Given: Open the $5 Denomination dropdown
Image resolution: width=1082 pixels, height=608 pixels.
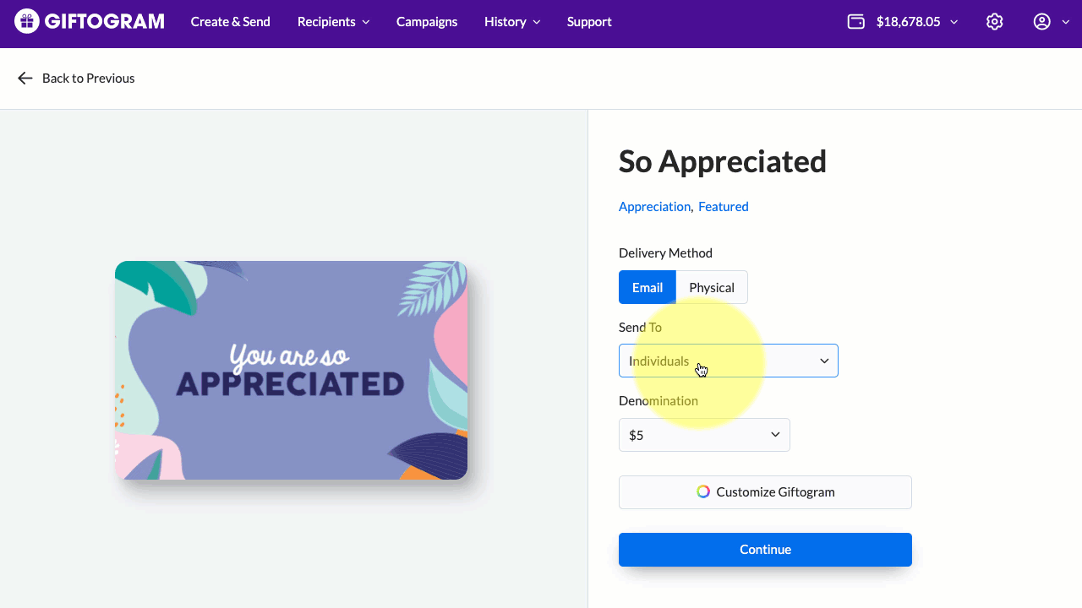Looking at the screenshot, I should pos(704,435).
